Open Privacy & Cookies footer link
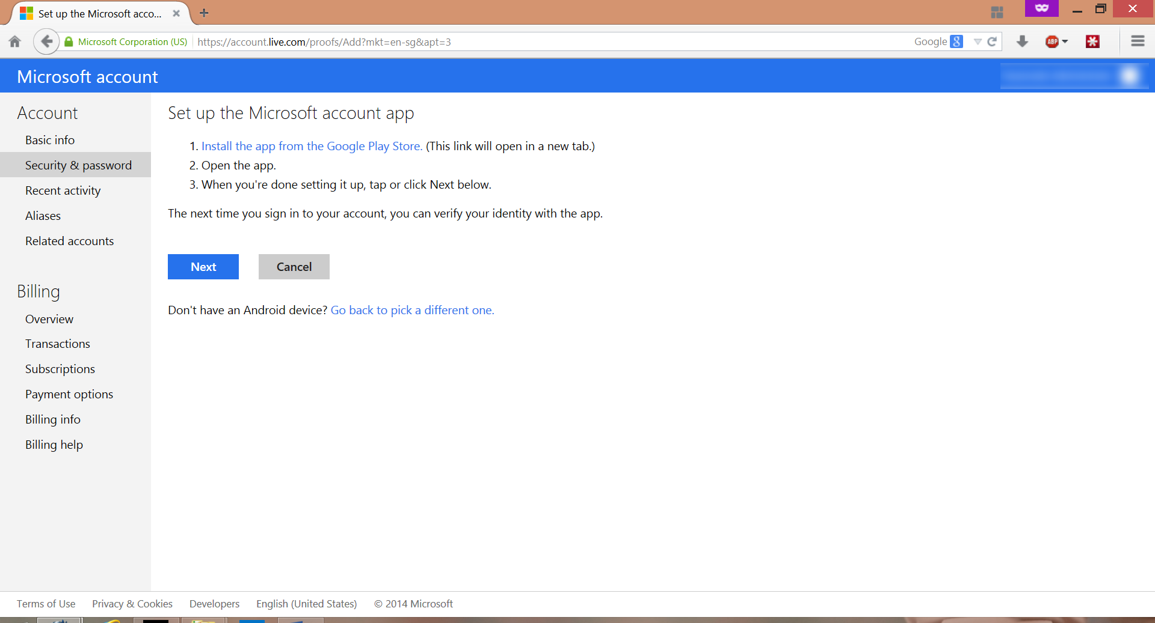 coord(132,604)
